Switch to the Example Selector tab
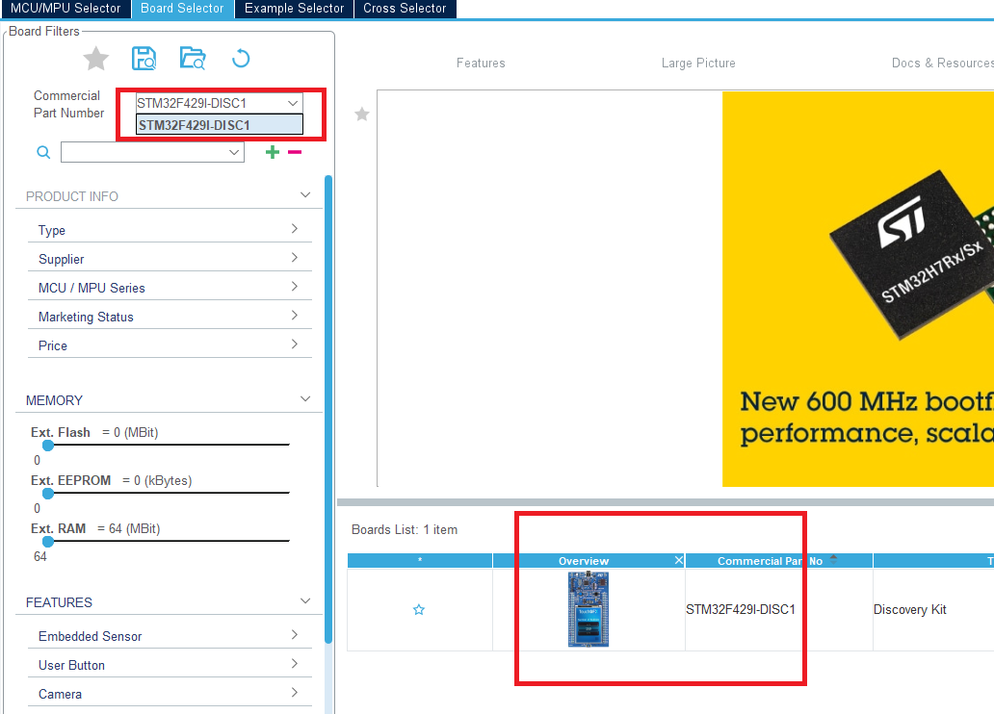Screen dimensions: 994x714 294,9
